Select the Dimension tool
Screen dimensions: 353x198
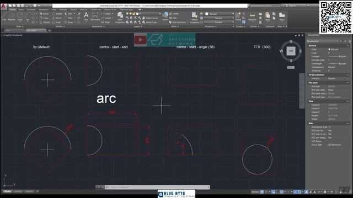95,16
